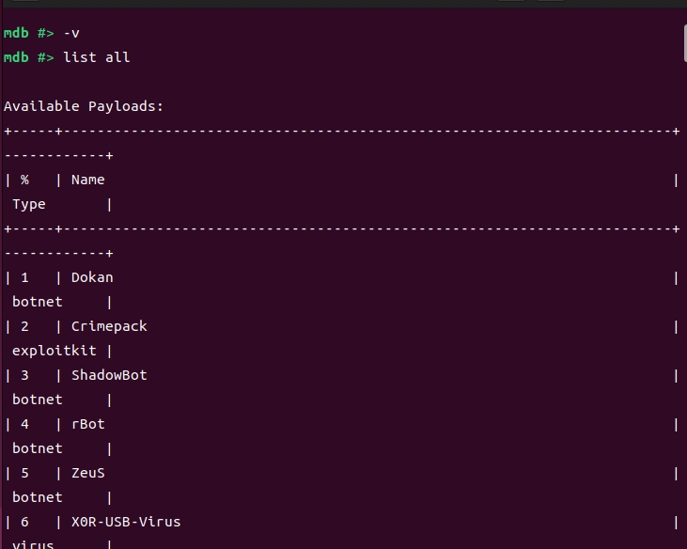The image size is (687, 549).
Task: Click row number 5 in table
Action: tap(24, 473)
